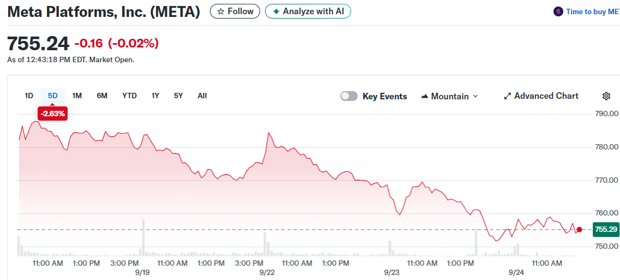The image size is (620, 280).
Task: Select the 5Y time range tab
Action: [x=178, y=96]
